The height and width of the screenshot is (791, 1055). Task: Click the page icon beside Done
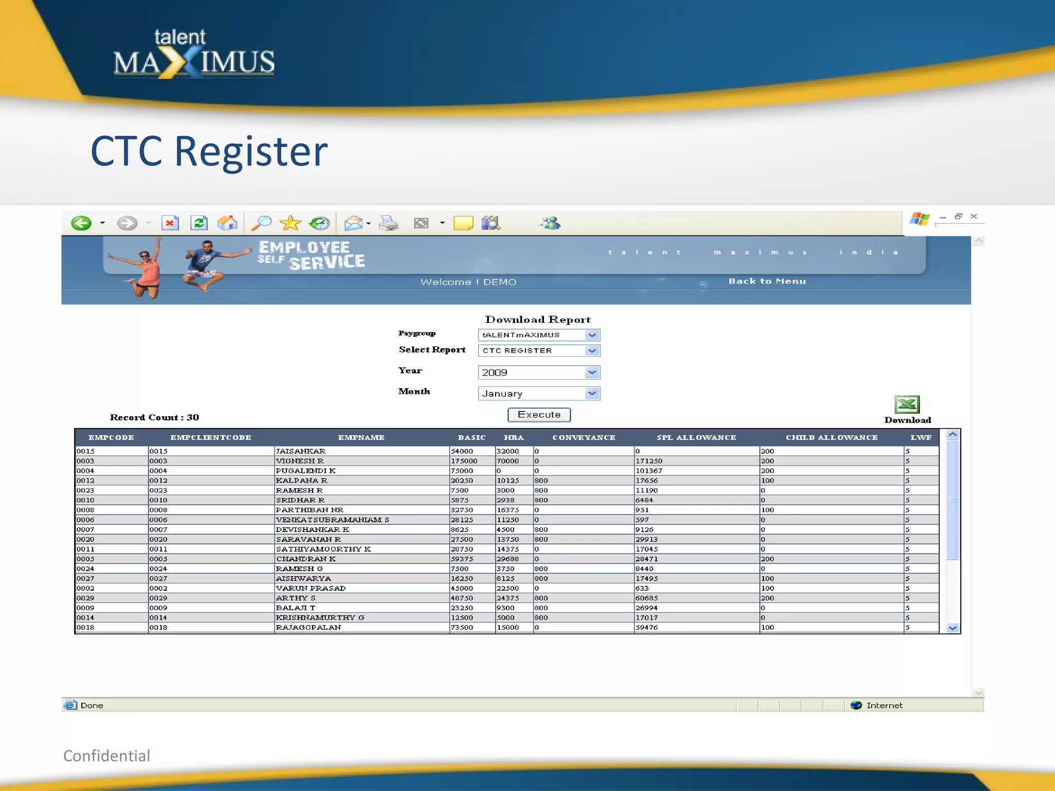point(70,705)
